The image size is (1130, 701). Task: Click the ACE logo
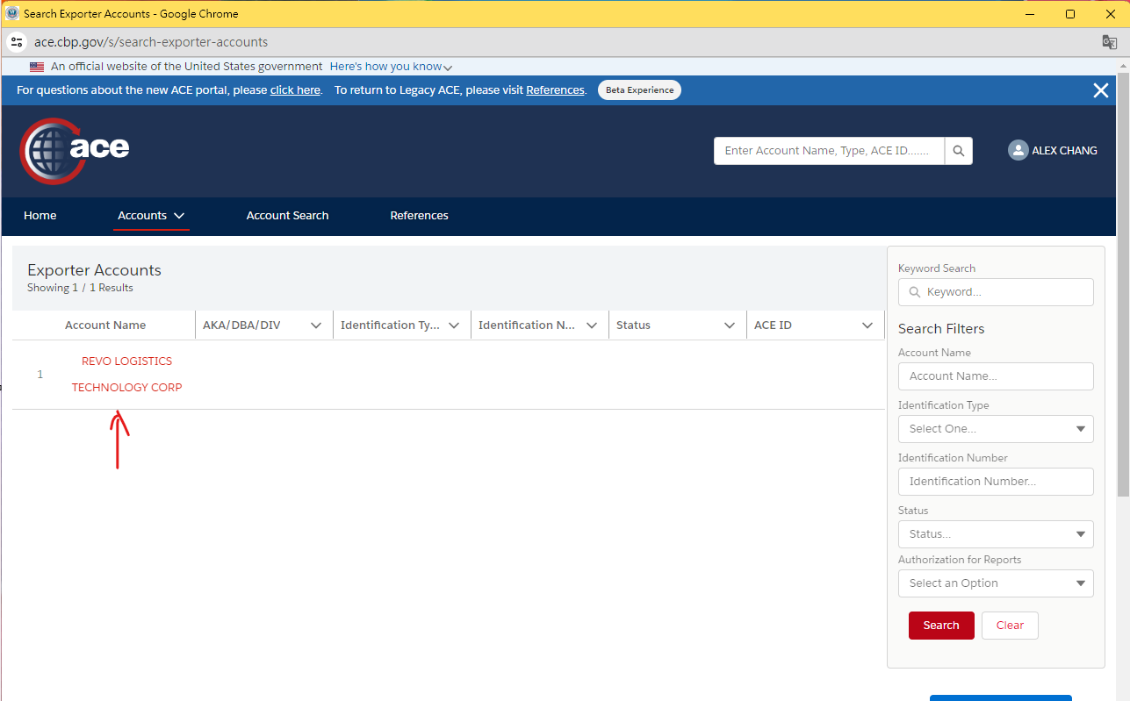tap(74, 149)
